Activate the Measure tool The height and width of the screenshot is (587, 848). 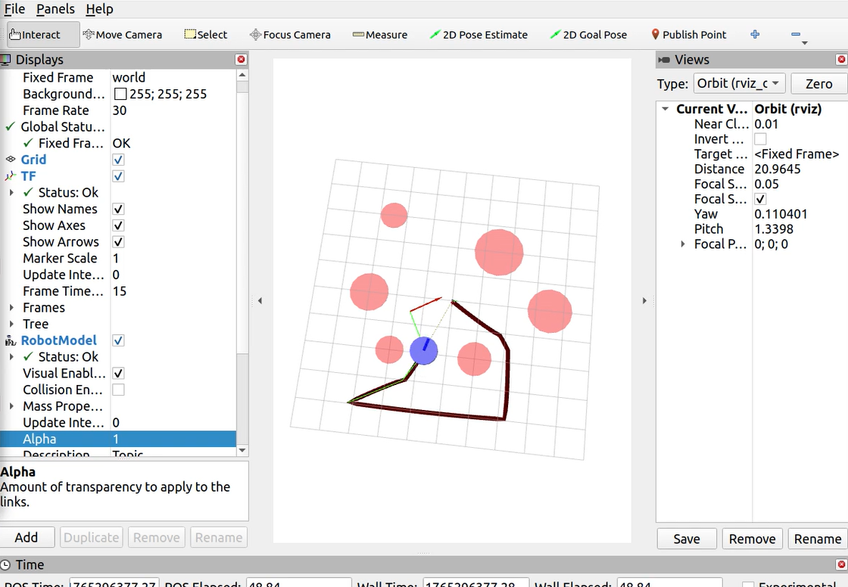tap(380, 35)
